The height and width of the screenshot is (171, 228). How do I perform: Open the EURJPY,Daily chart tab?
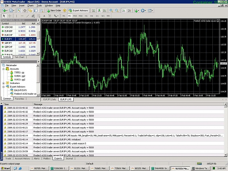click(x=50, y=100)
